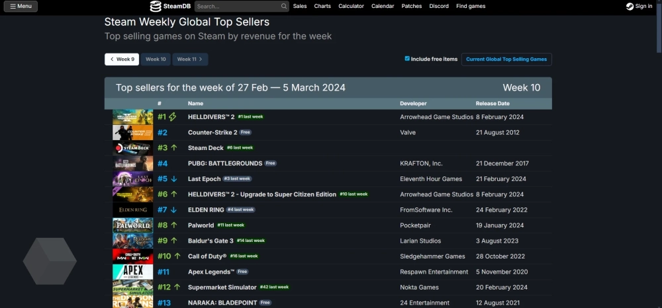Image resolution: width=662 pixels, height=308 pixels.
Task: Open the Baldur's Gate 3 link
Action: click(211, 241)
